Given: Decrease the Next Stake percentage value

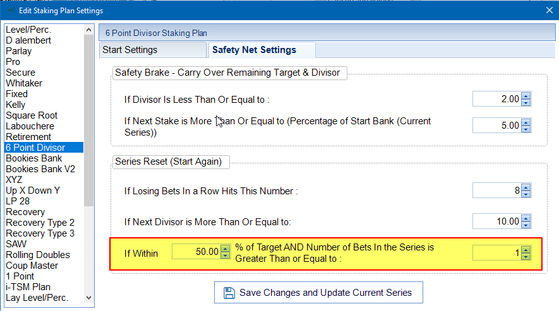Looking at the screenshot, I should 526,129.
